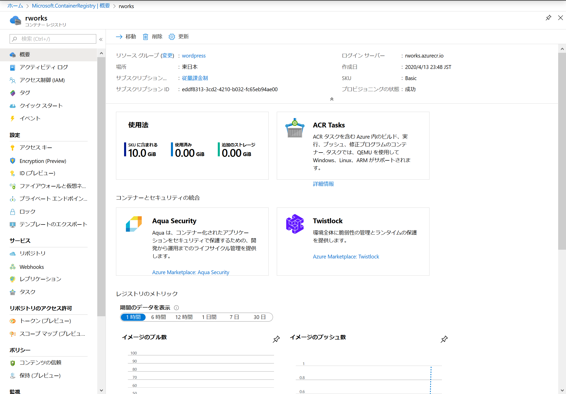Viewport: 566px width, 394px height.
Task: Click the sidebar scroll down arrow
Action: pyautogui.click(x=101, y=390)
